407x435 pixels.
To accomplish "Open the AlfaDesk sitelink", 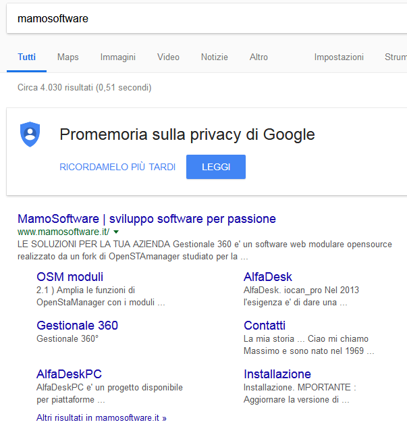I will [x=268, y=277].
